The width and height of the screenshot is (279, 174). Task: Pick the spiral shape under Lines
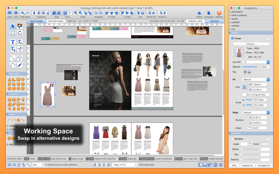tap(18, 120)
